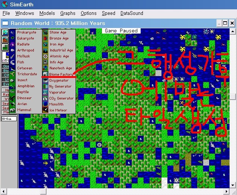Pick the purple Radiate icon
This screenshot has width=237, height=195.
[x=13, y=44]
